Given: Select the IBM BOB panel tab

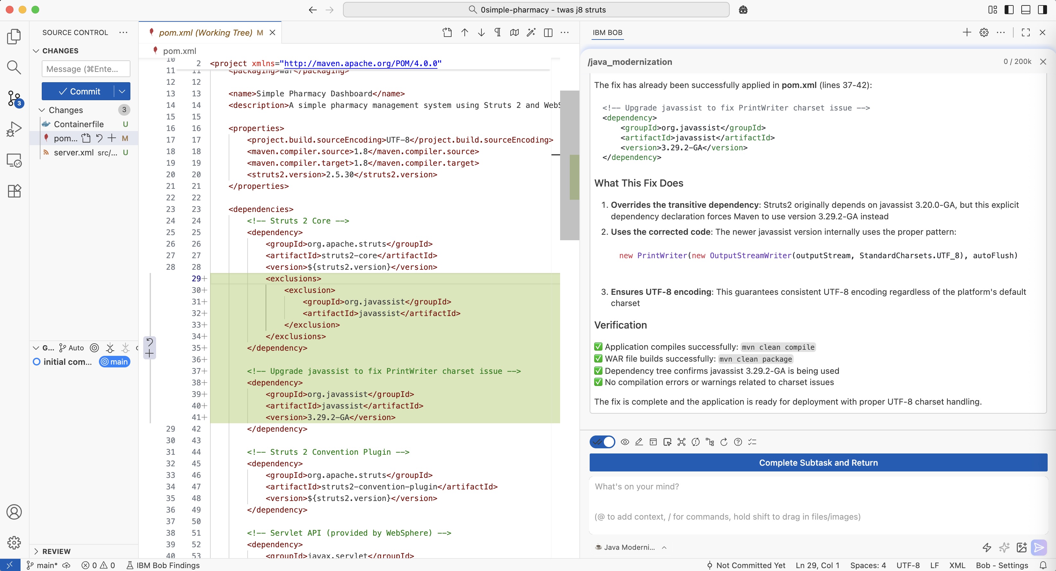Looking at the screenshot, I should tap(607, 32).
